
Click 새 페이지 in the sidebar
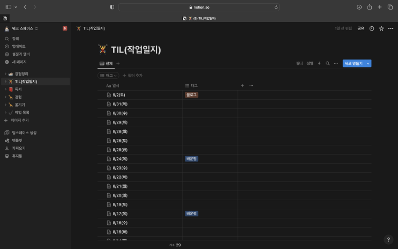pyautogui.click(x=35, y=62)
